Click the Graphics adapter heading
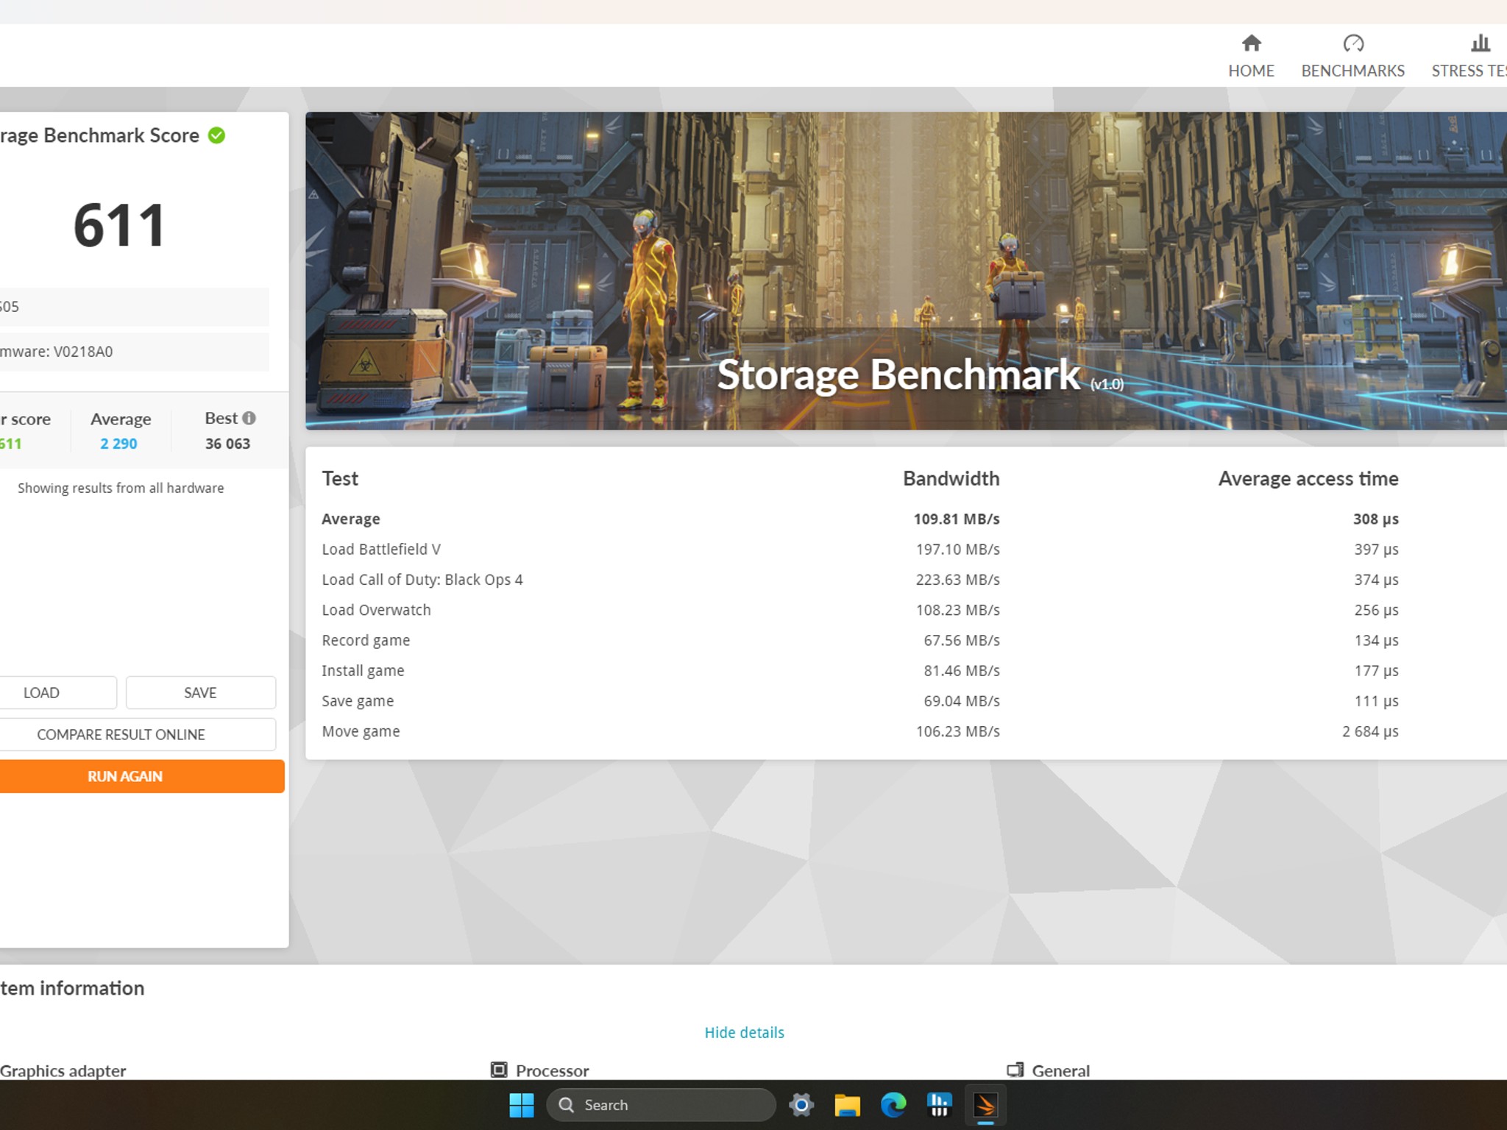The width and height of the screenshot is (1507, 1130). (63, 1070)
